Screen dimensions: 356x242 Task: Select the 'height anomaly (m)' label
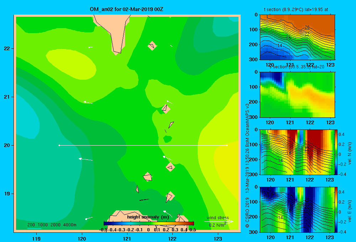click(x=148, y=217)
